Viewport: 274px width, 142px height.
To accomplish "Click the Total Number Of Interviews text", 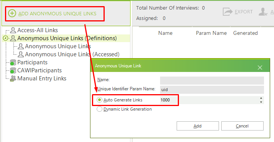I will coord(170,8).
